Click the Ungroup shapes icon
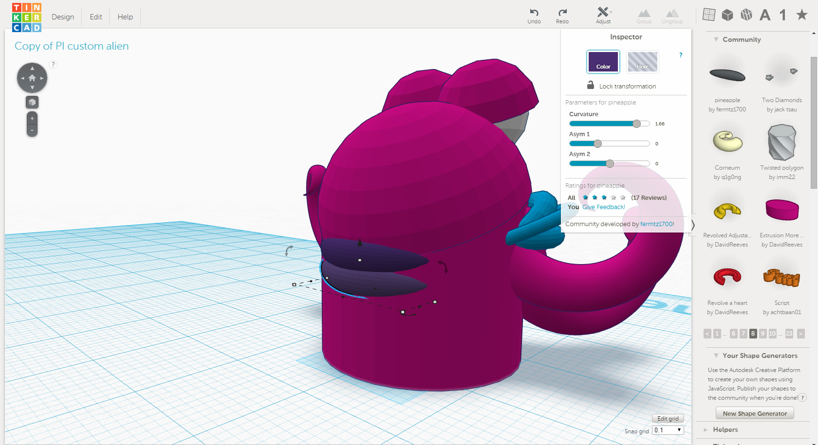This screenshot has width=818, height=445. [672, 16]
